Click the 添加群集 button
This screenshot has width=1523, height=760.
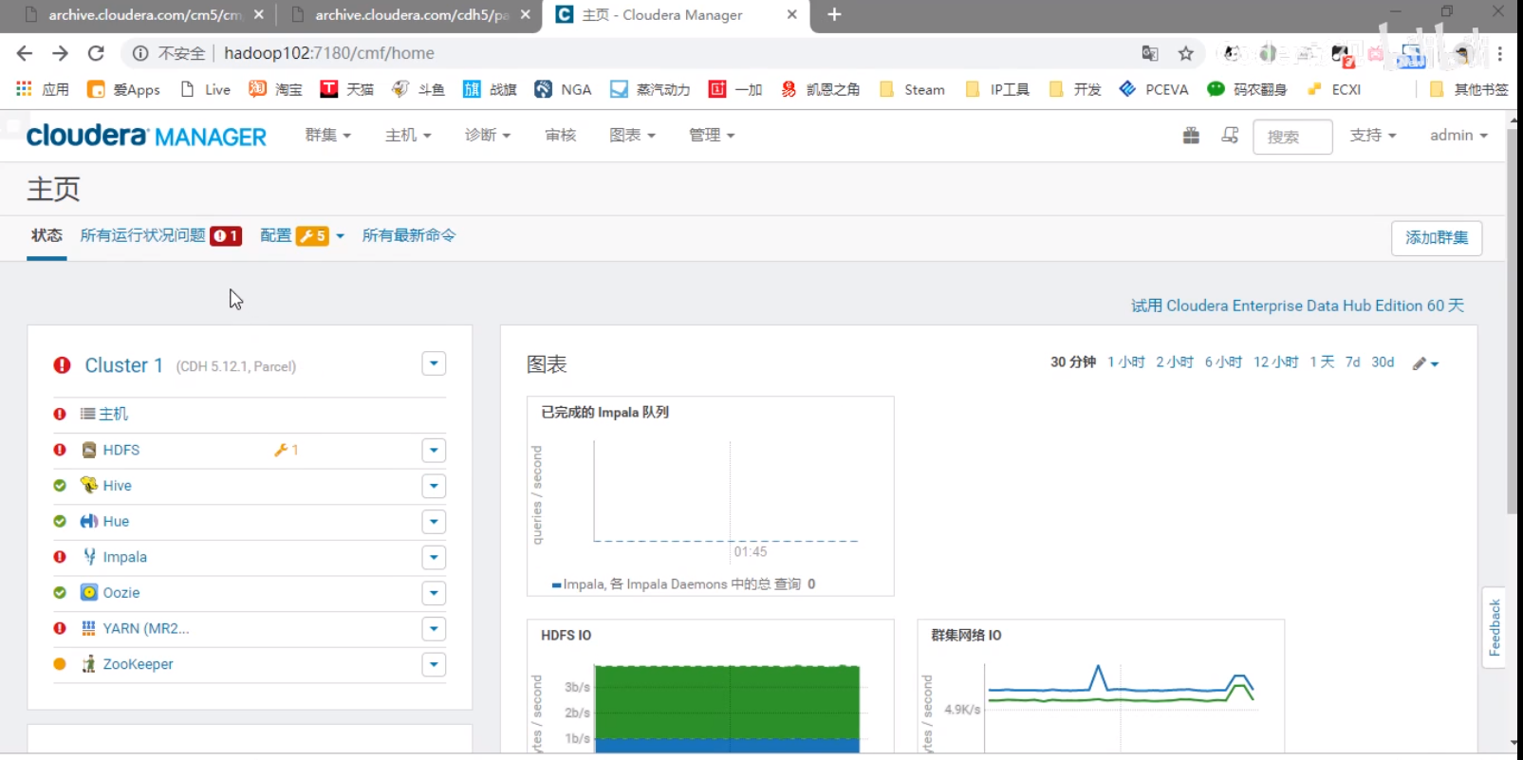[x=1437, y=238]
